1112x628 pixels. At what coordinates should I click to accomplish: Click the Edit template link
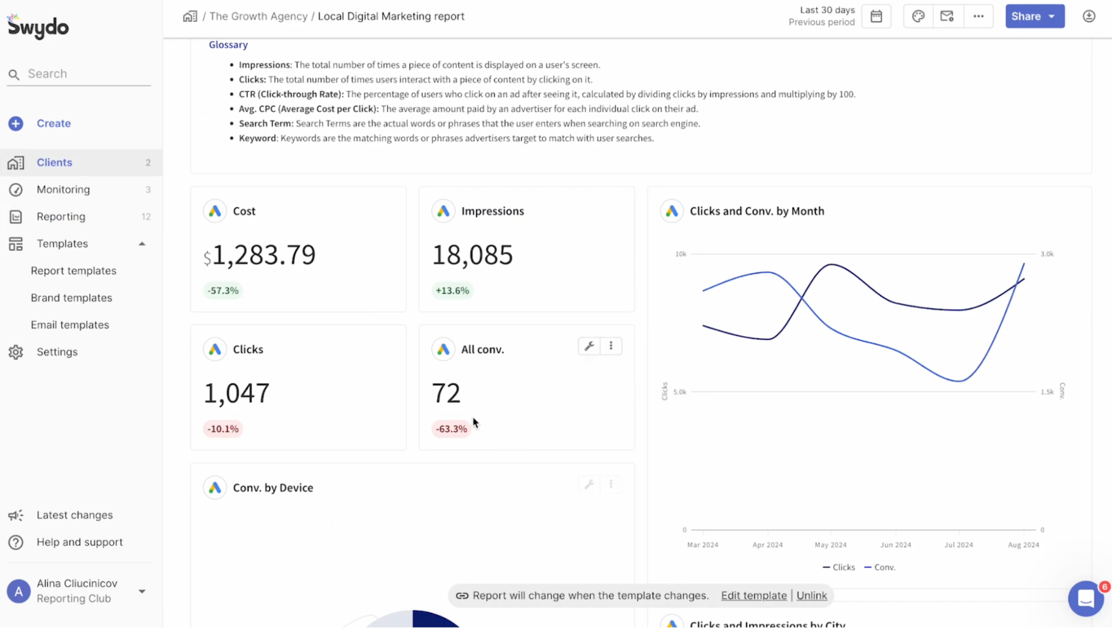pos(754,596)
